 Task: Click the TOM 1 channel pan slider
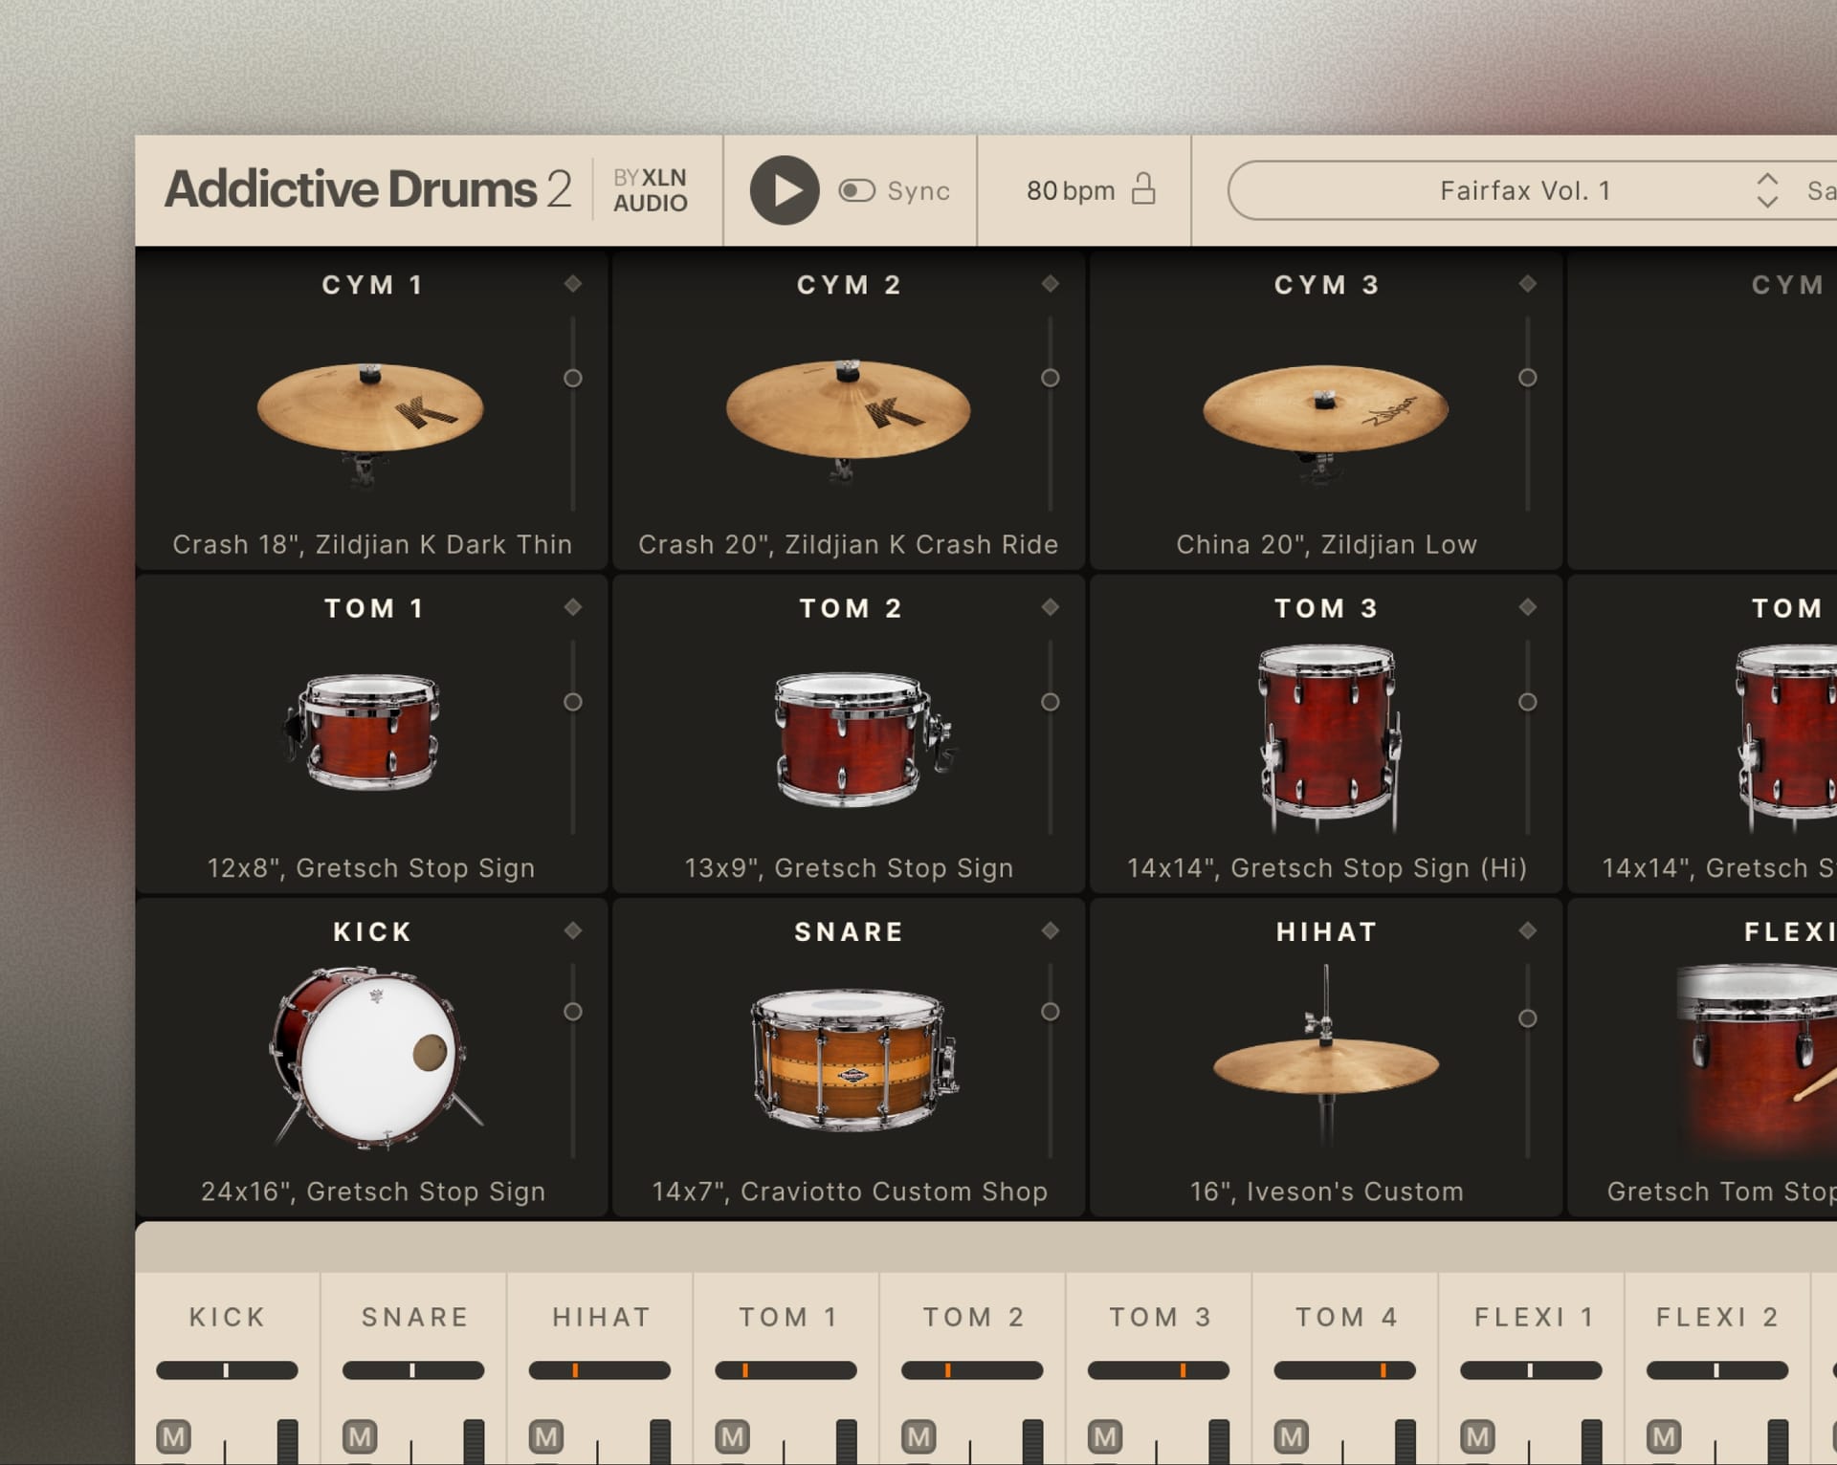(x=786, y=1370)
